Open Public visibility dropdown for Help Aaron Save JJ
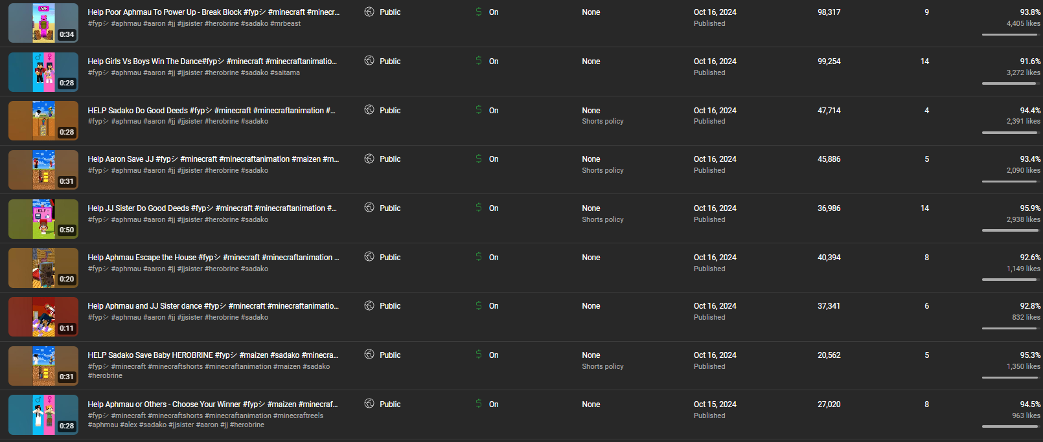Screen dimensions: 1043x442 coord(389,159)
